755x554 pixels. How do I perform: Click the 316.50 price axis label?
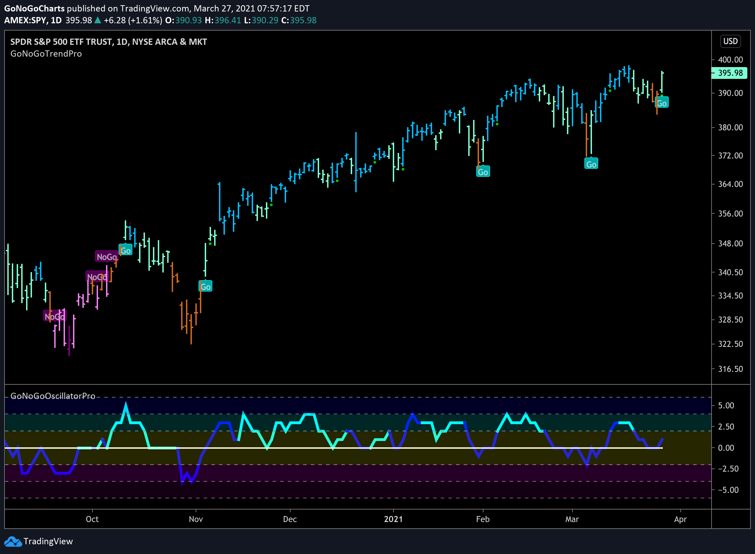click(x=731, y=369)
